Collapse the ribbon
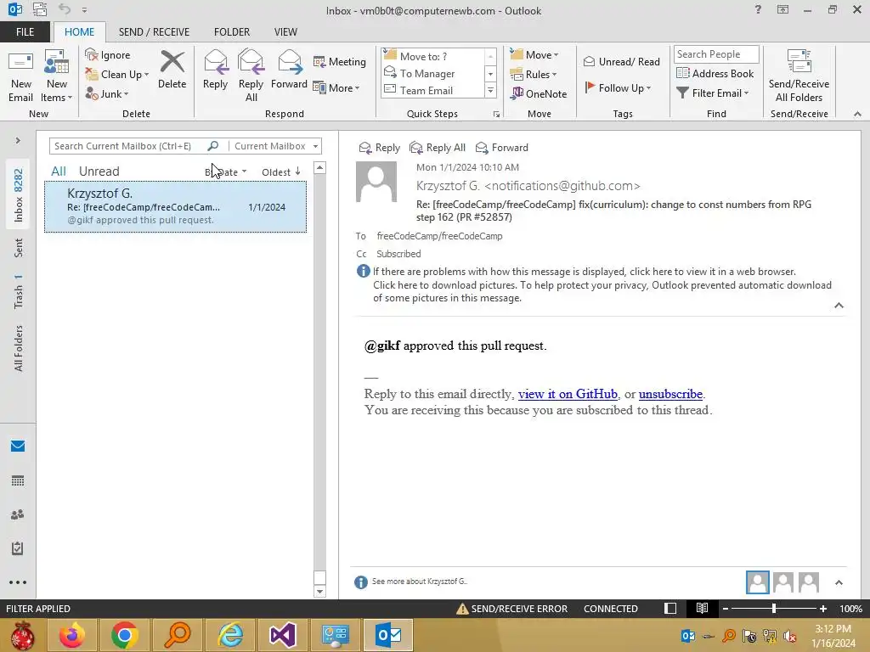The width and height of the screenshot is (870, 652). 857,114
